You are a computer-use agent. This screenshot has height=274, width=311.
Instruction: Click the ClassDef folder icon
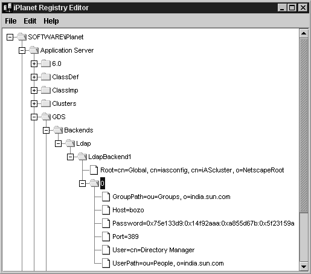tap(46, 77)
